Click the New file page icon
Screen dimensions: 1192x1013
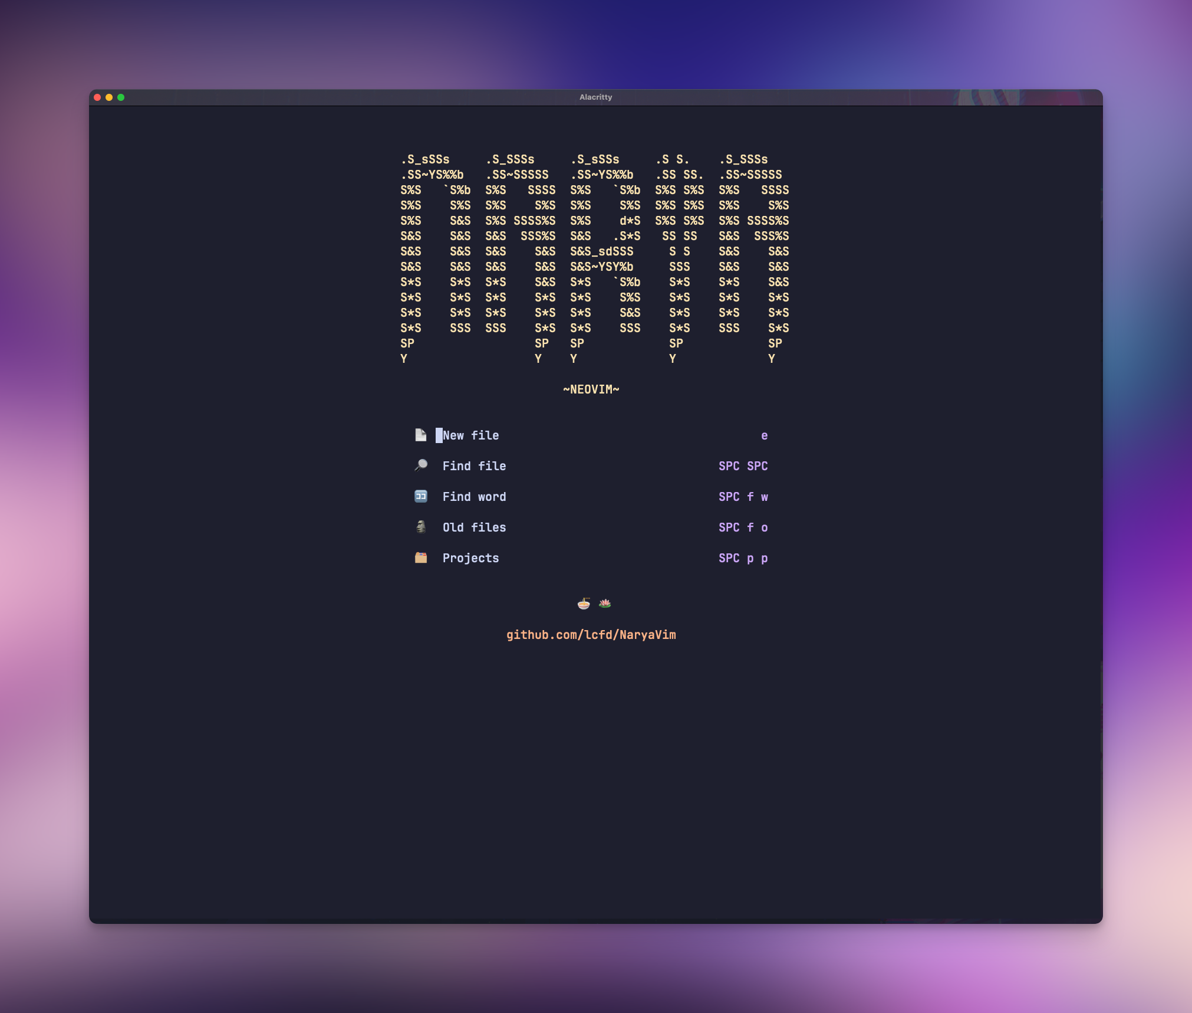click(x=420, y=435)
